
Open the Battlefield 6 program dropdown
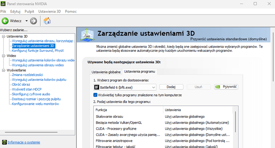pyautogui.click(x=125, y=87)
